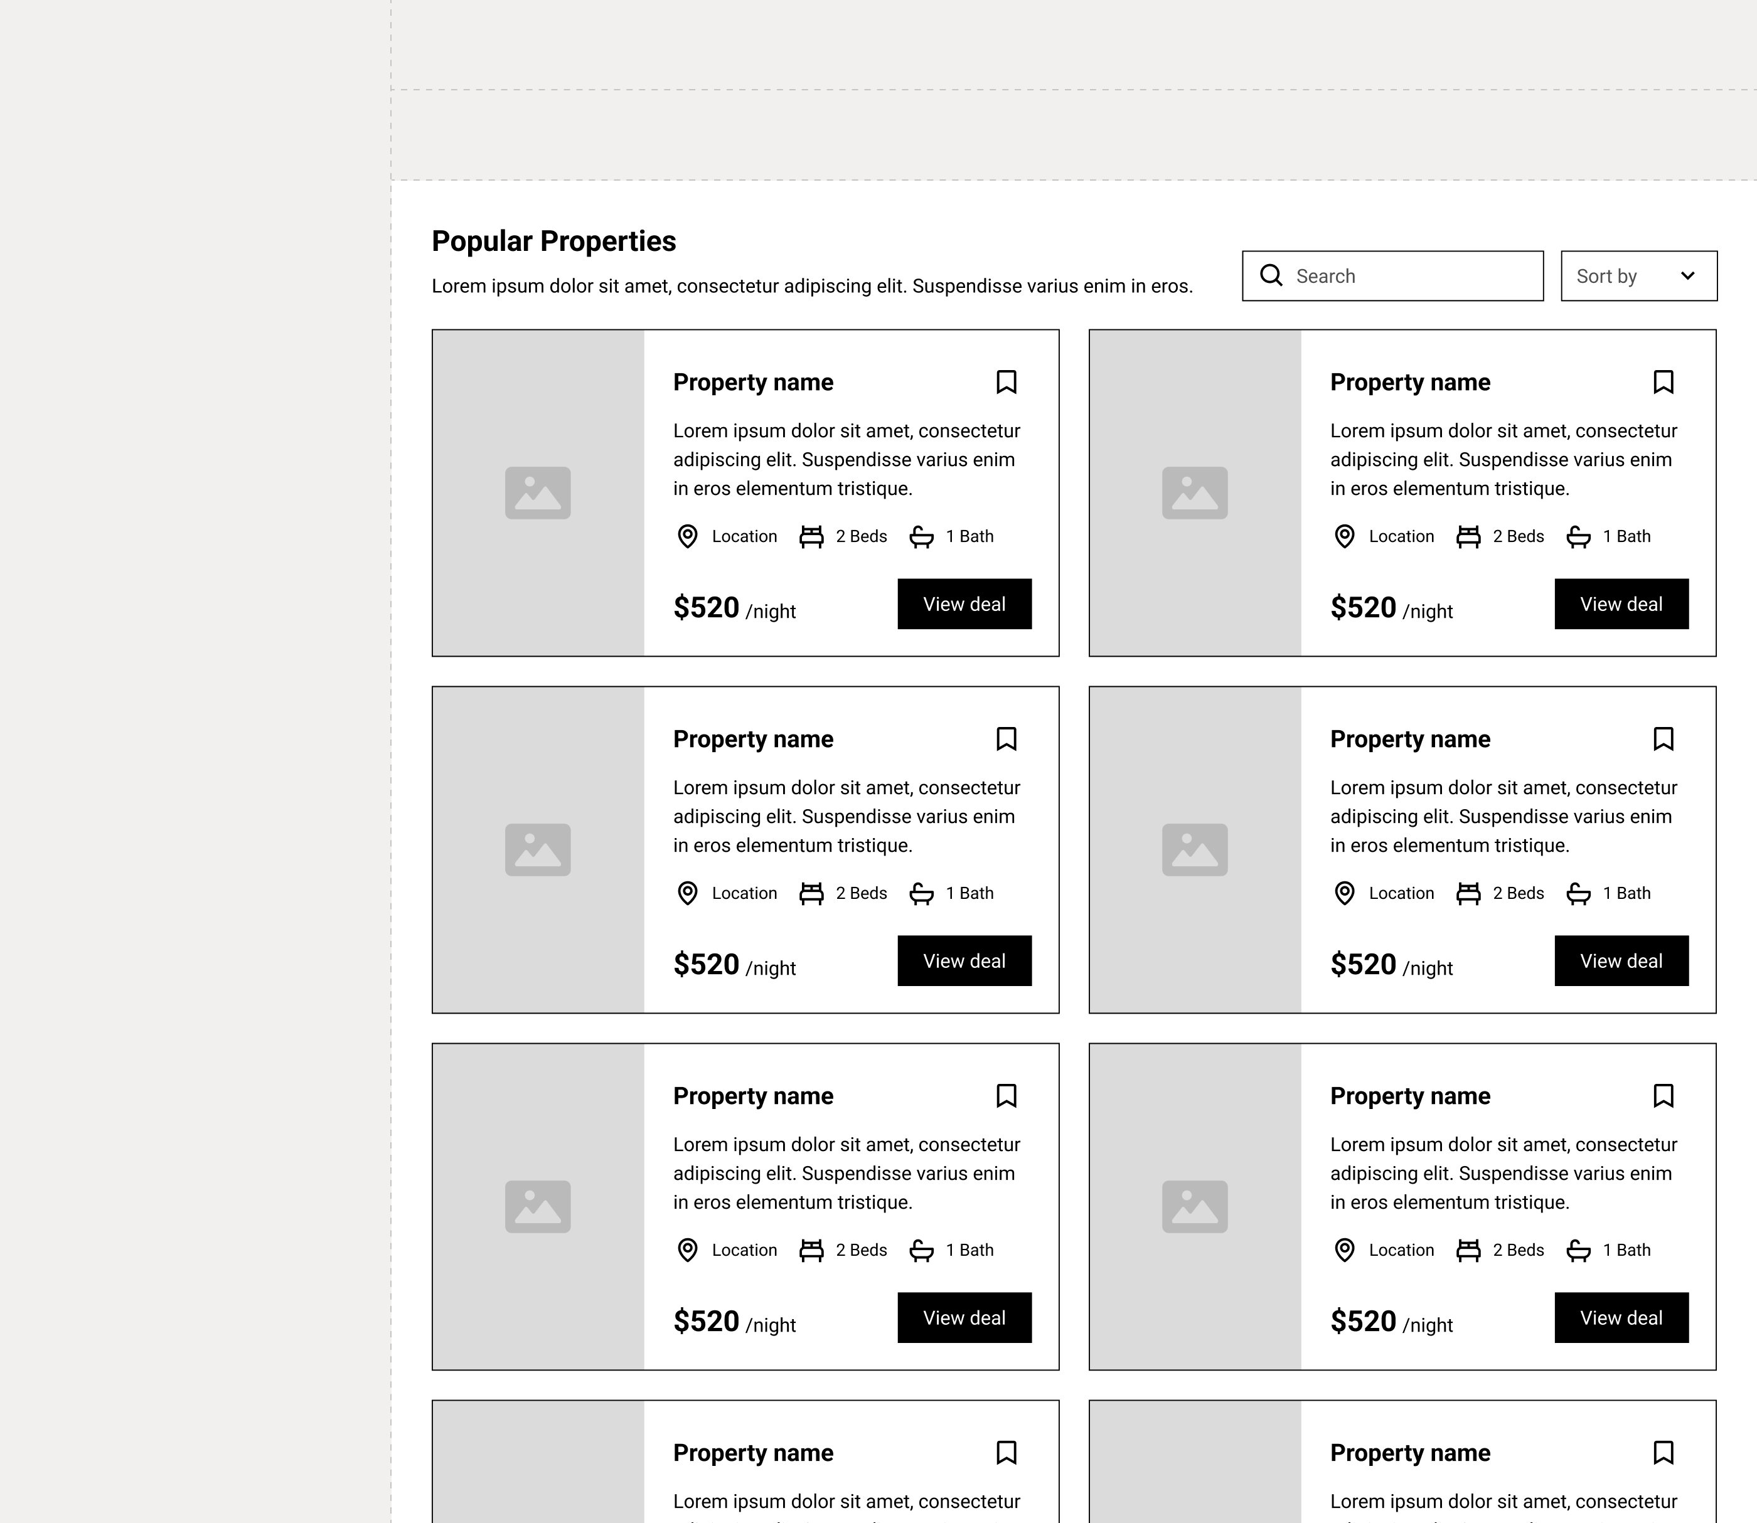Screen dimensions: 1757x1523
Task: Click View deal on second-row right card
Action: point(1622,961)
